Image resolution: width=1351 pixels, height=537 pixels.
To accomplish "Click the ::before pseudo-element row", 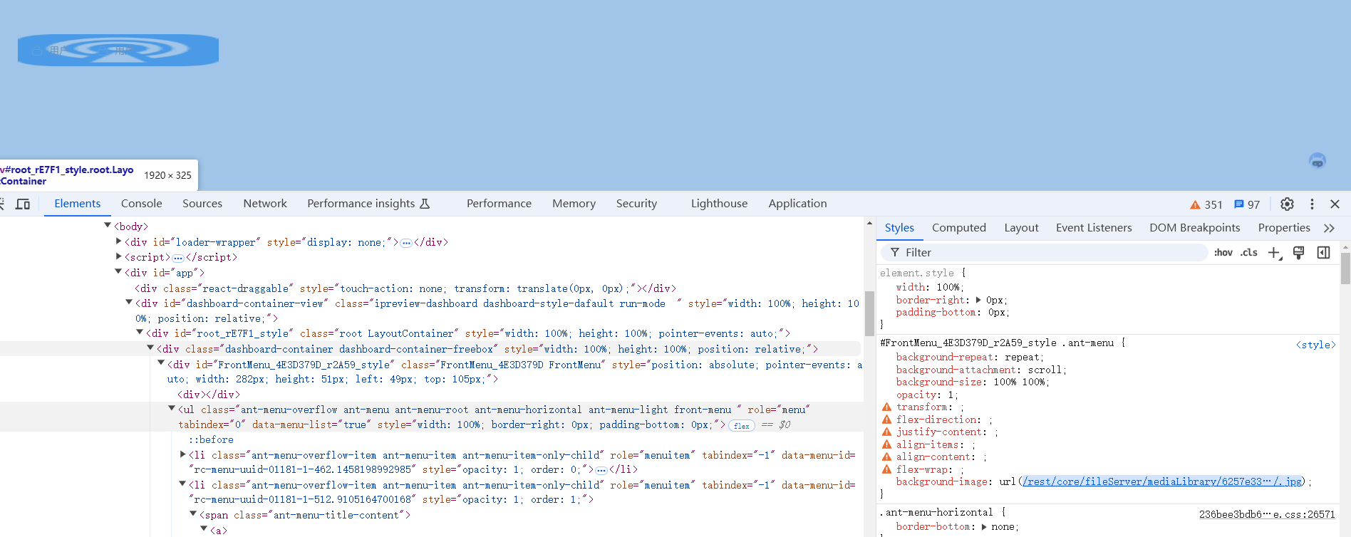I will [211, 440].
